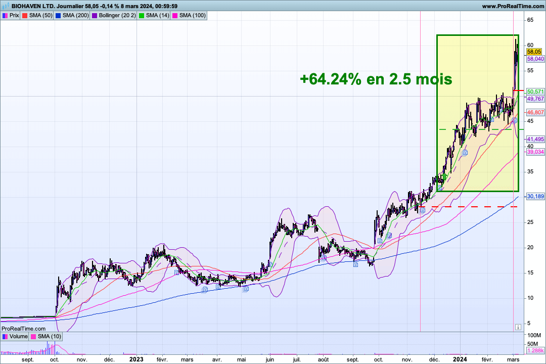Open the document icon below February 2023 candles
Viewport: 546px width, 364px height.
(177, 272)
